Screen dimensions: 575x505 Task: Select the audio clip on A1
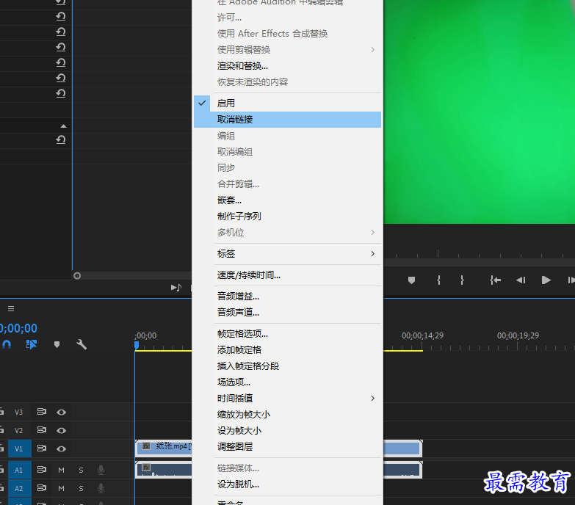[164, 470]
